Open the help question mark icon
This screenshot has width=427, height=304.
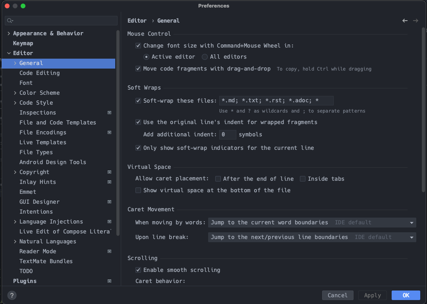coord(12,295)
